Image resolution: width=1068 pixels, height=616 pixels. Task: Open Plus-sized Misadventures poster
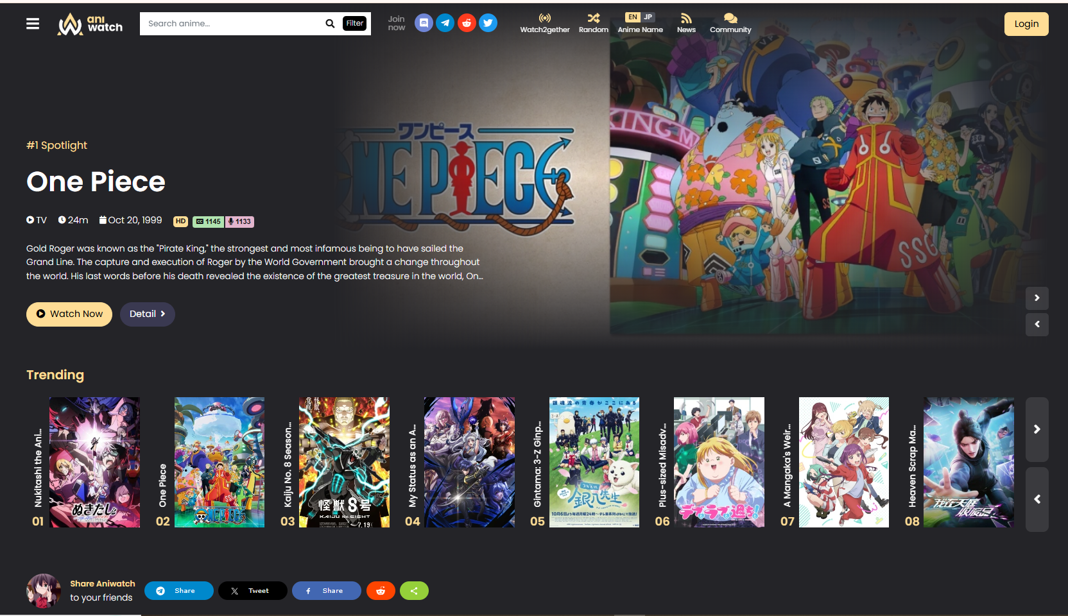pos(719,462)
